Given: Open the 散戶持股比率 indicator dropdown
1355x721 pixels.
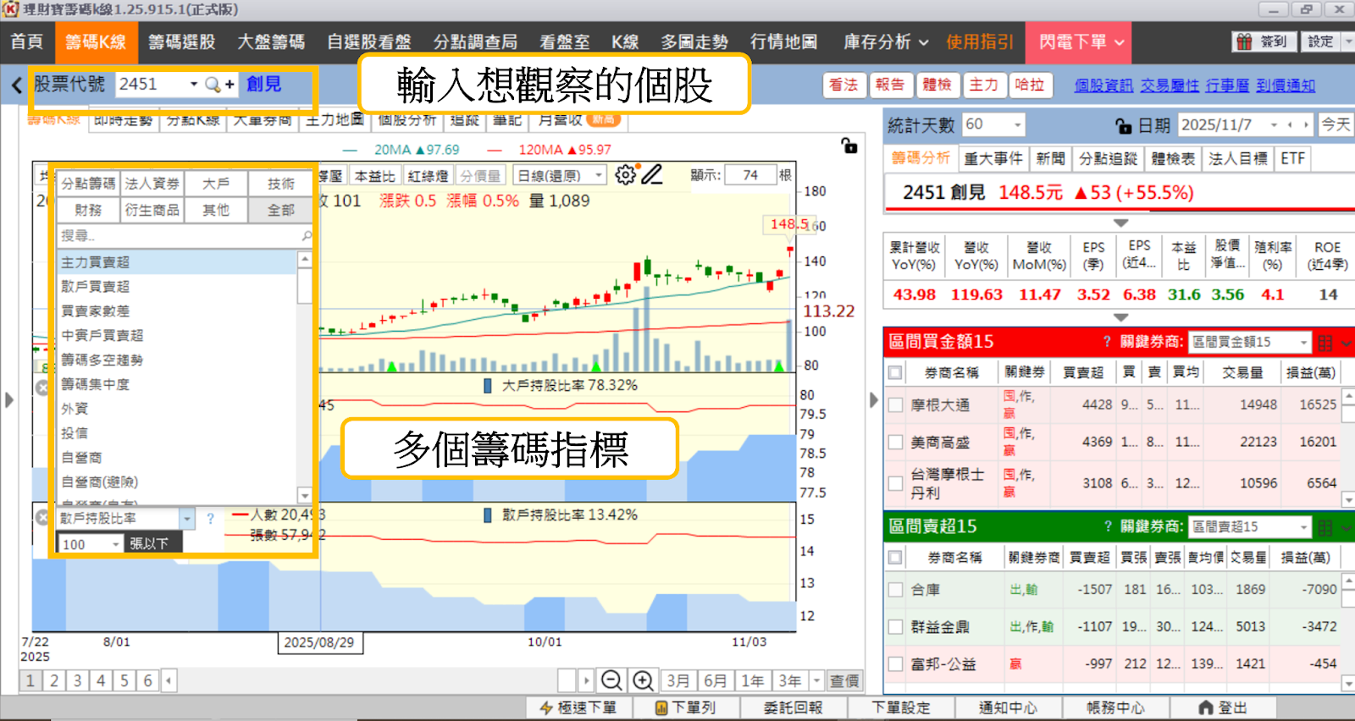Looking at the screenshot, I should click(186, 518).
